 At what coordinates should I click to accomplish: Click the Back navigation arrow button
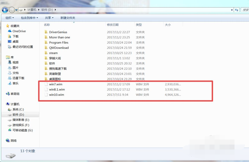pyautogui.click(x=5, y=10)
